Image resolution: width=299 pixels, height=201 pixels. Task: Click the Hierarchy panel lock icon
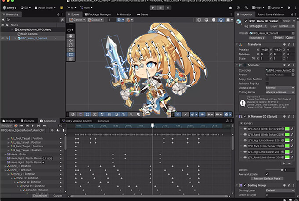(58, 14)
